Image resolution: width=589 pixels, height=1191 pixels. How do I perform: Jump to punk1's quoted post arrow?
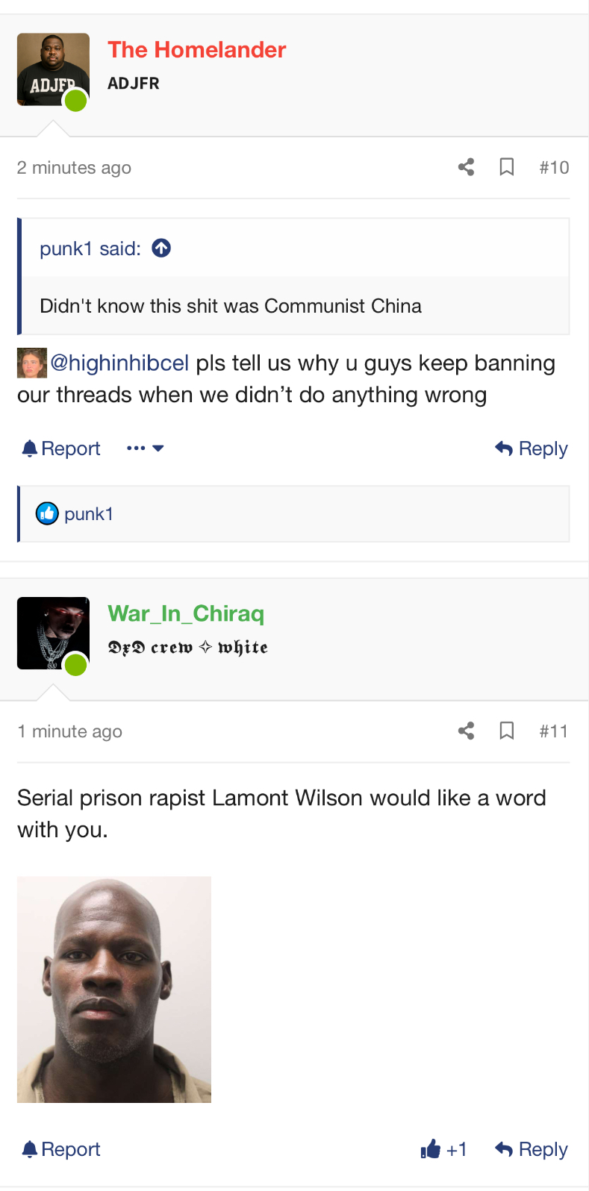pyautogui.click(x=161, y=248)
